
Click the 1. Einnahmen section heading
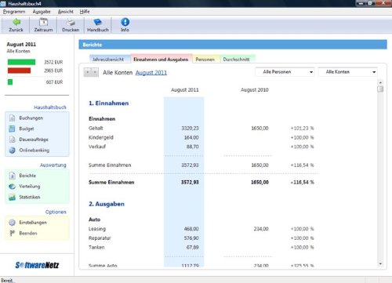109,103
